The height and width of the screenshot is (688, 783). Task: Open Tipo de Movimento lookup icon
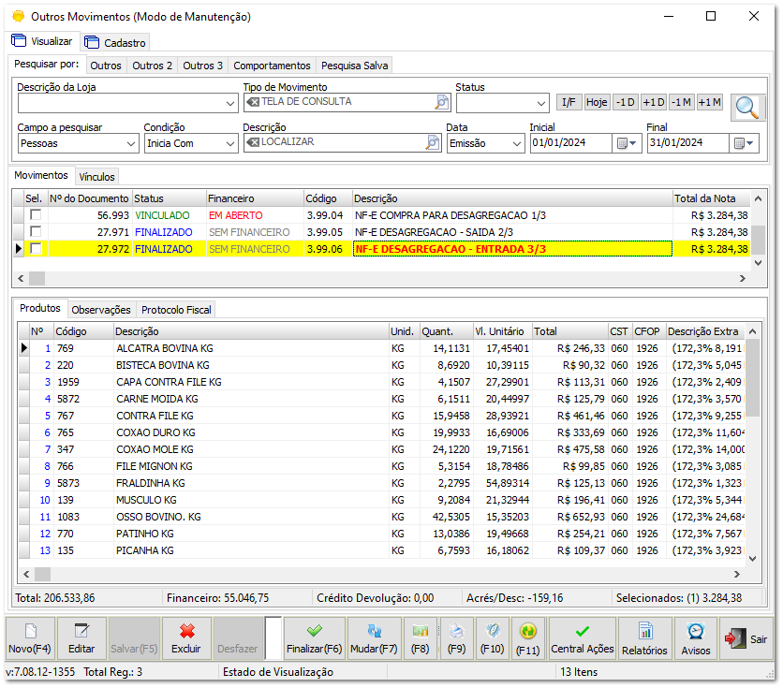tap(443, 102)
